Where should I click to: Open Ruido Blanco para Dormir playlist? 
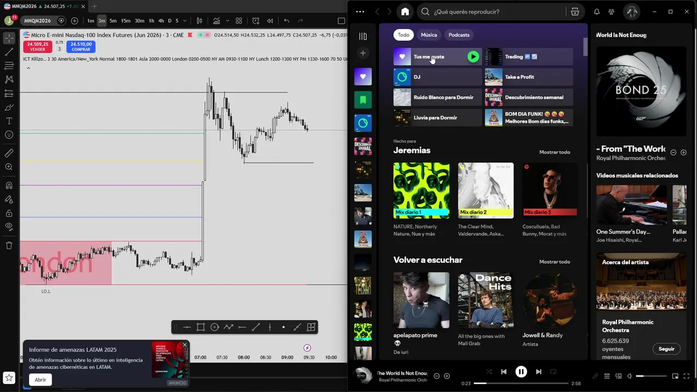coord(437,97)
